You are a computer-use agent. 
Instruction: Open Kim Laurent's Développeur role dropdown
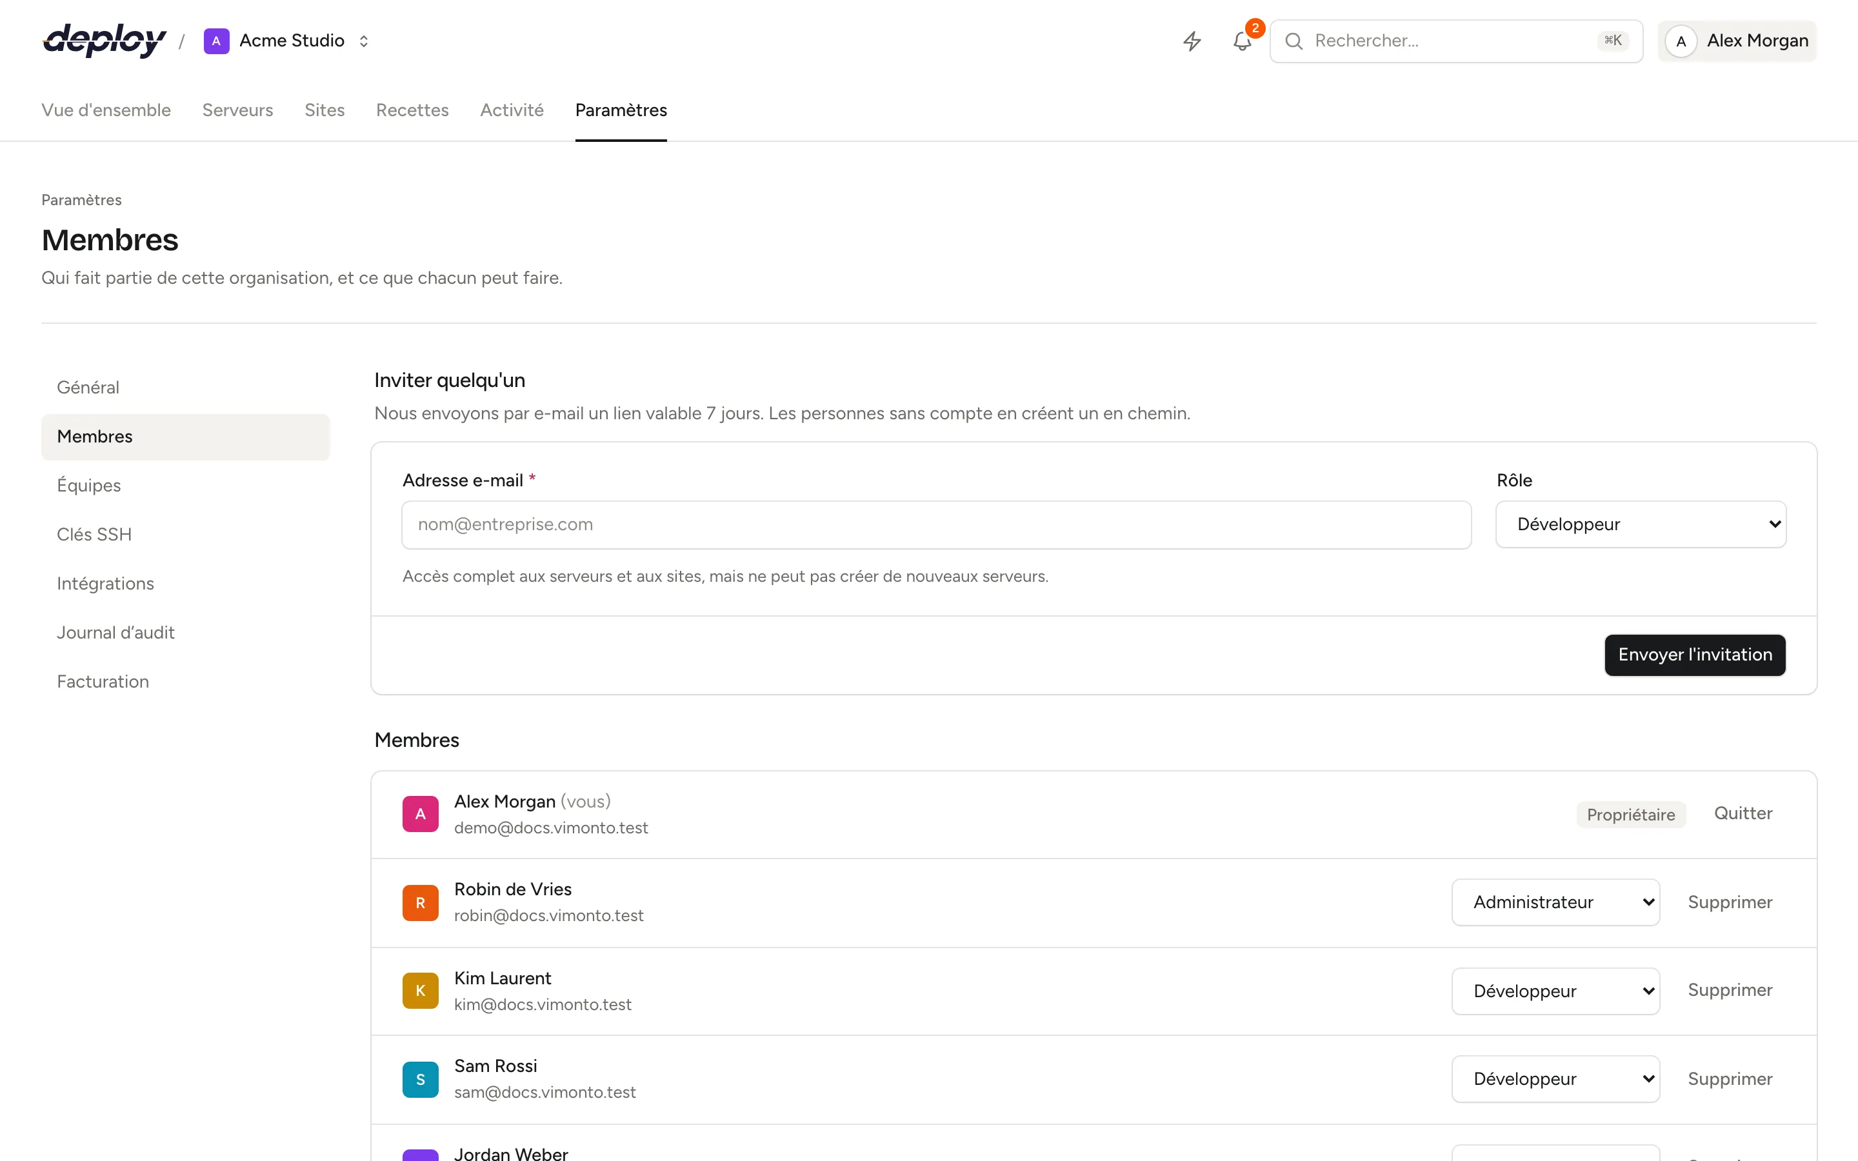pos(1555,991)
